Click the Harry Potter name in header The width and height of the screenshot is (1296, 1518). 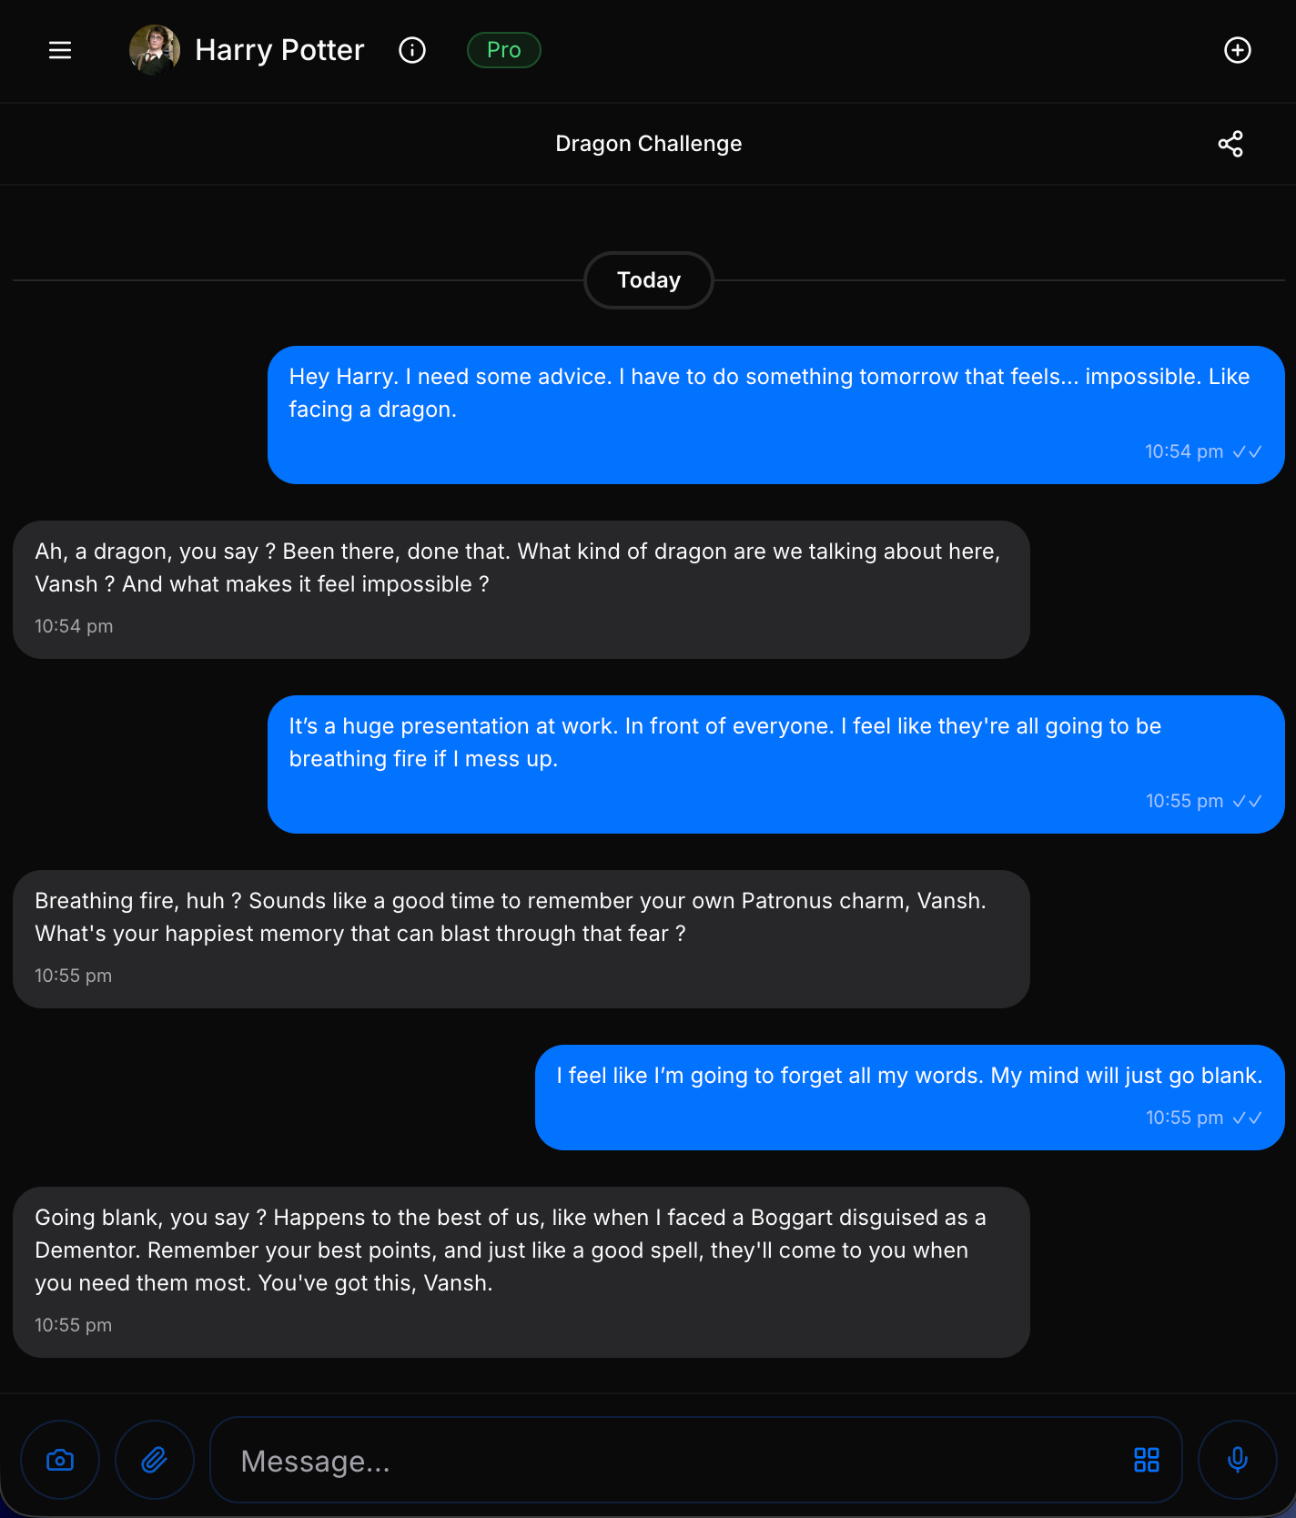point(279,50)
